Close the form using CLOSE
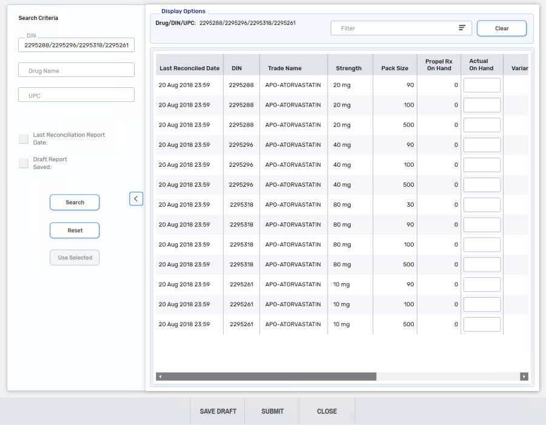The width and height of the screenshot is (546, 425). coord(326,411)
